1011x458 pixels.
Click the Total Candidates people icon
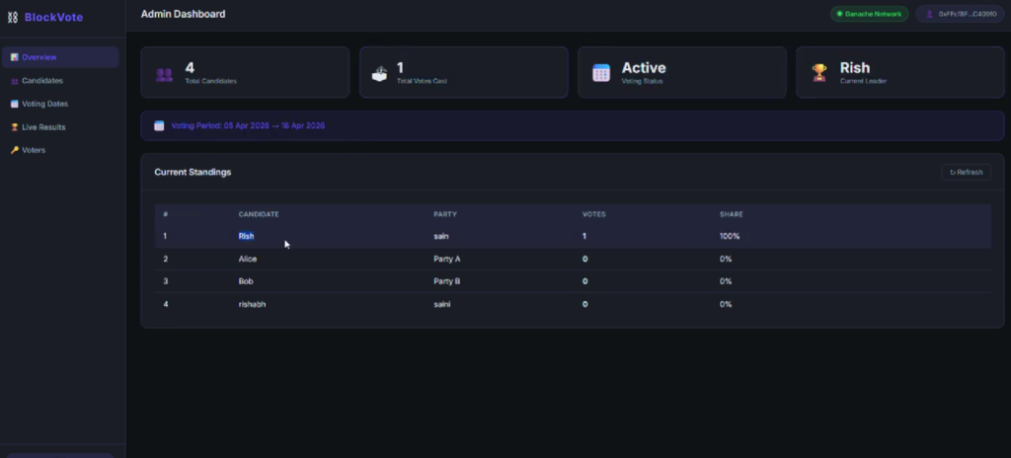pyautogui.click(x=165, y=74)
